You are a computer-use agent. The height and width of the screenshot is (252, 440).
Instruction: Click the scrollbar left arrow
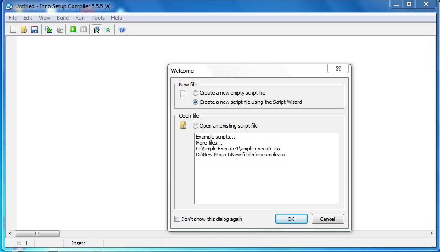pyautogui.click(x=10, y=233)
